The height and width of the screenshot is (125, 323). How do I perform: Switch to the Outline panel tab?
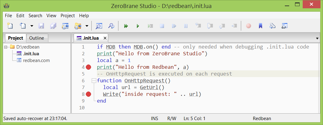click(x=37, y=38)
